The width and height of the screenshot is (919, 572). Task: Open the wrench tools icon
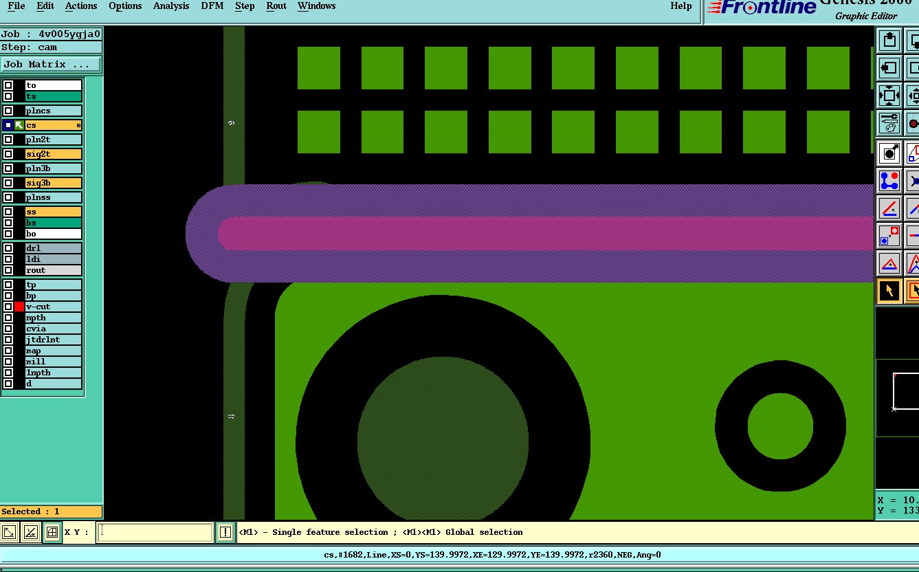click(x=889, y=123)
